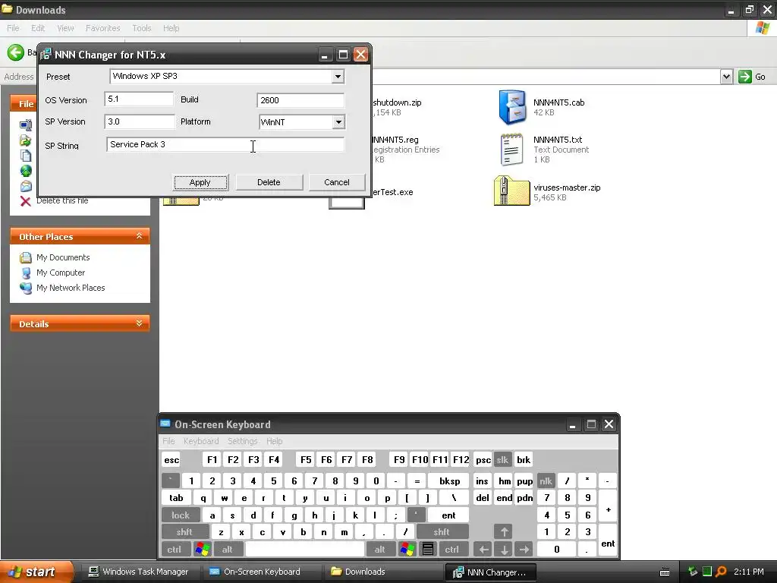Click Delete this file task link

pos(62,200)
